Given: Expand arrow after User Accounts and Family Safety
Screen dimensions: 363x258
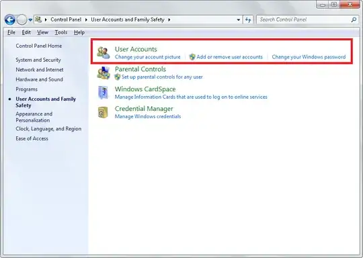Looking at the screenshot, I should (x=169, y=20).
